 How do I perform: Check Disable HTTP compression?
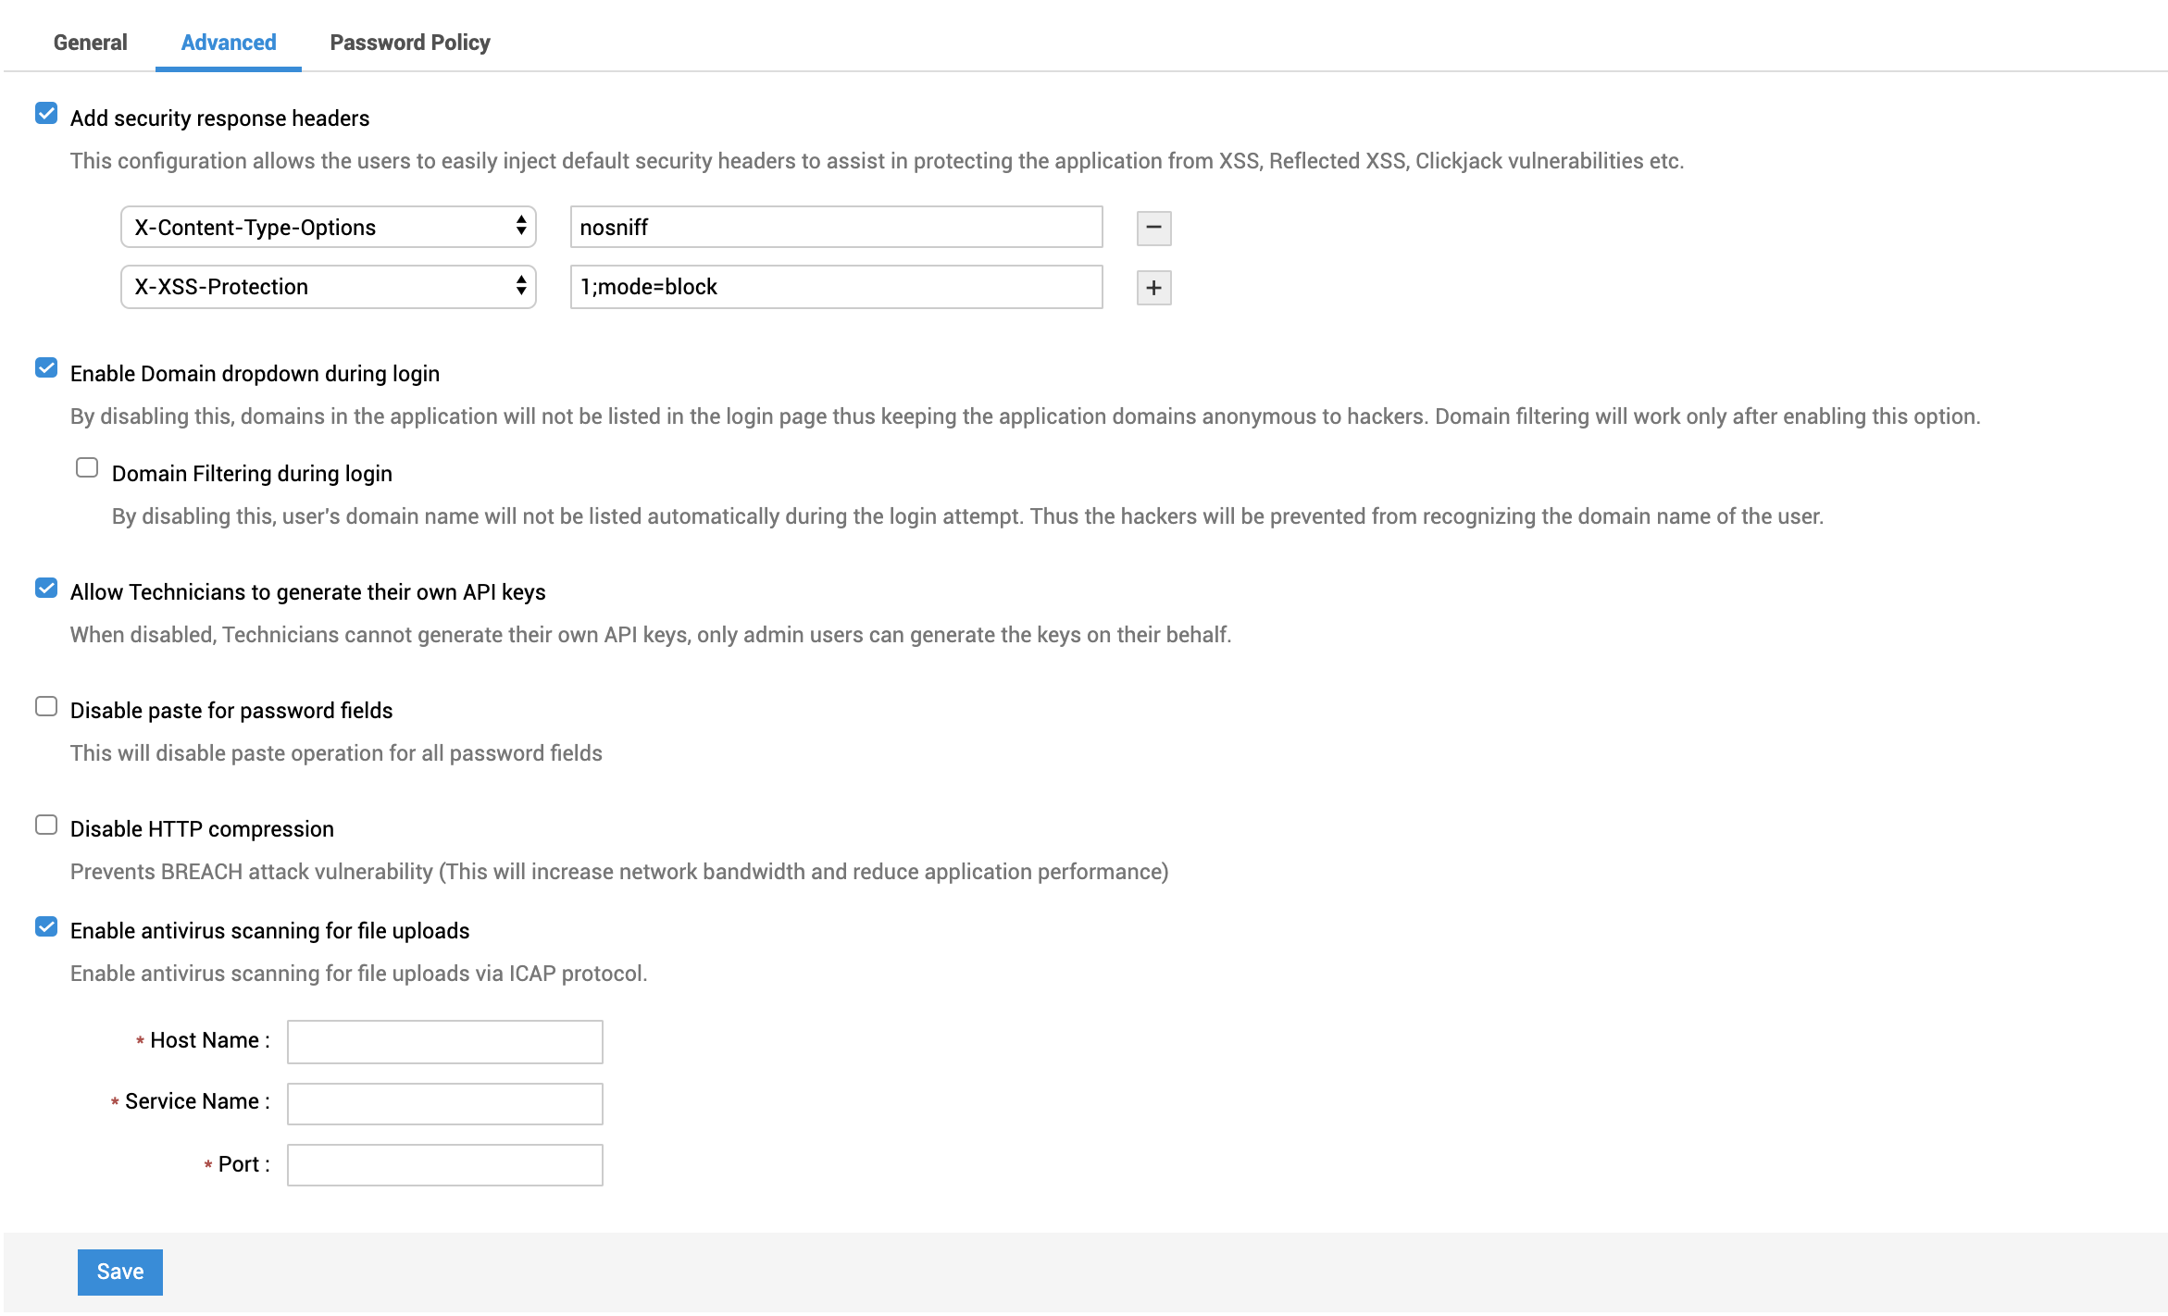coord(45,824)
